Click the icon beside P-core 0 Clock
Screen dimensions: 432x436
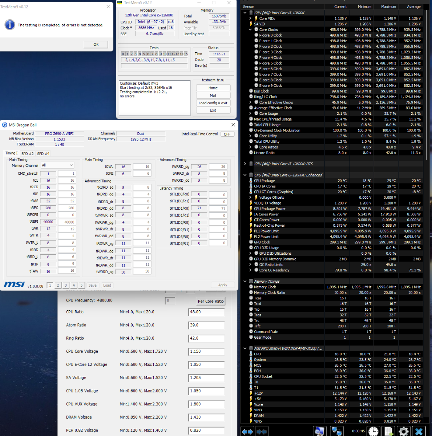[x=256, y=35]
